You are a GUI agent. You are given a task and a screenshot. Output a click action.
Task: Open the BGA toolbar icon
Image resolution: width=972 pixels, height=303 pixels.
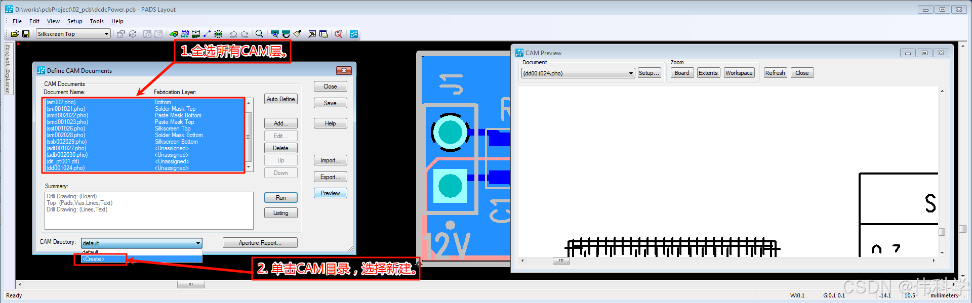tap(218, 34)
